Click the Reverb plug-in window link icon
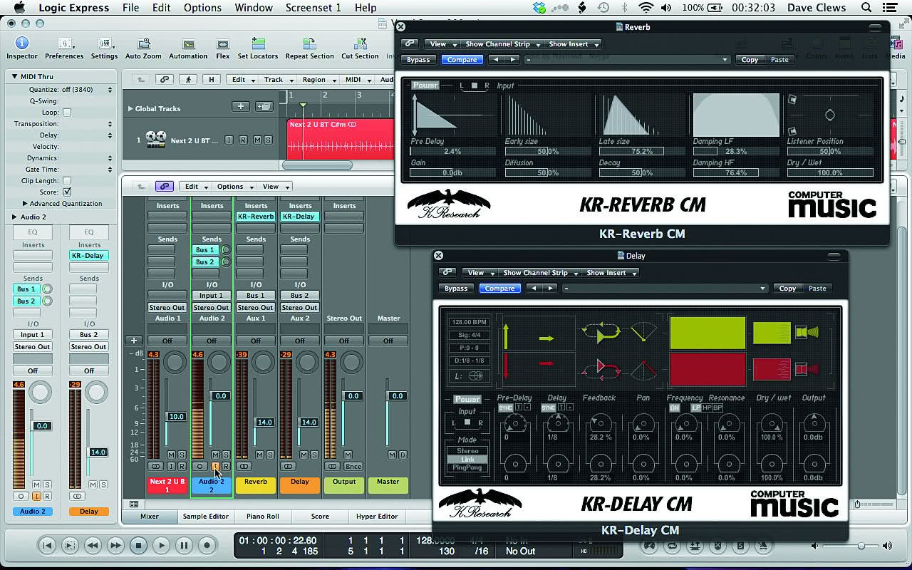This screenshot has width=912, height=570. 410,43
